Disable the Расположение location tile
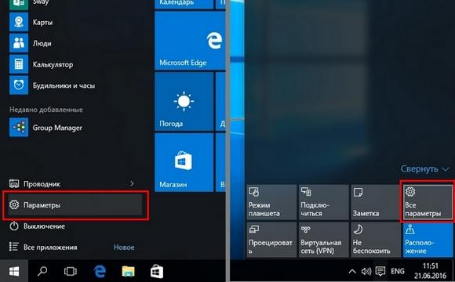Image resolution: width=455 pixels, height=282 pixels. pyautogui.click(x=428, y=240)
